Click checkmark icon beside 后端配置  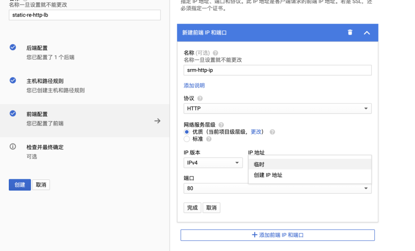pos(13,47)
